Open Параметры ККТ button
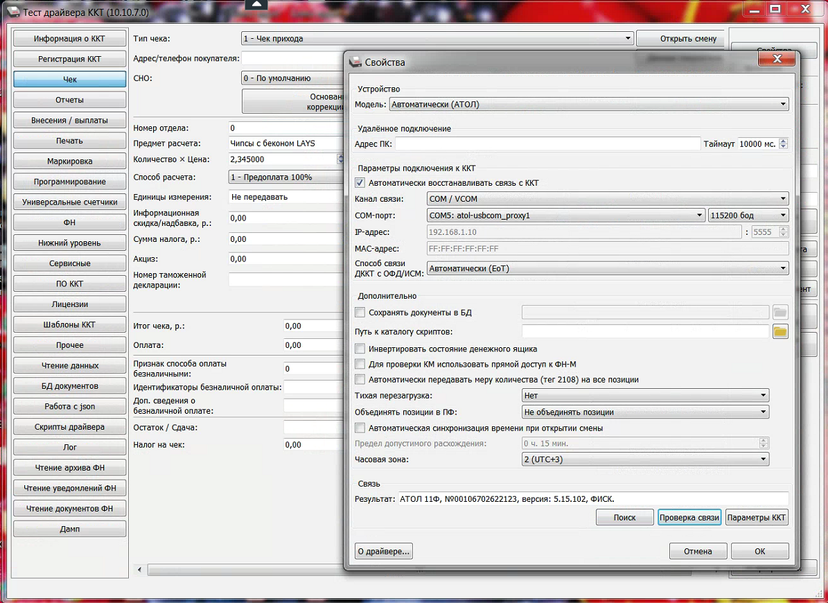 coord(757,518)
